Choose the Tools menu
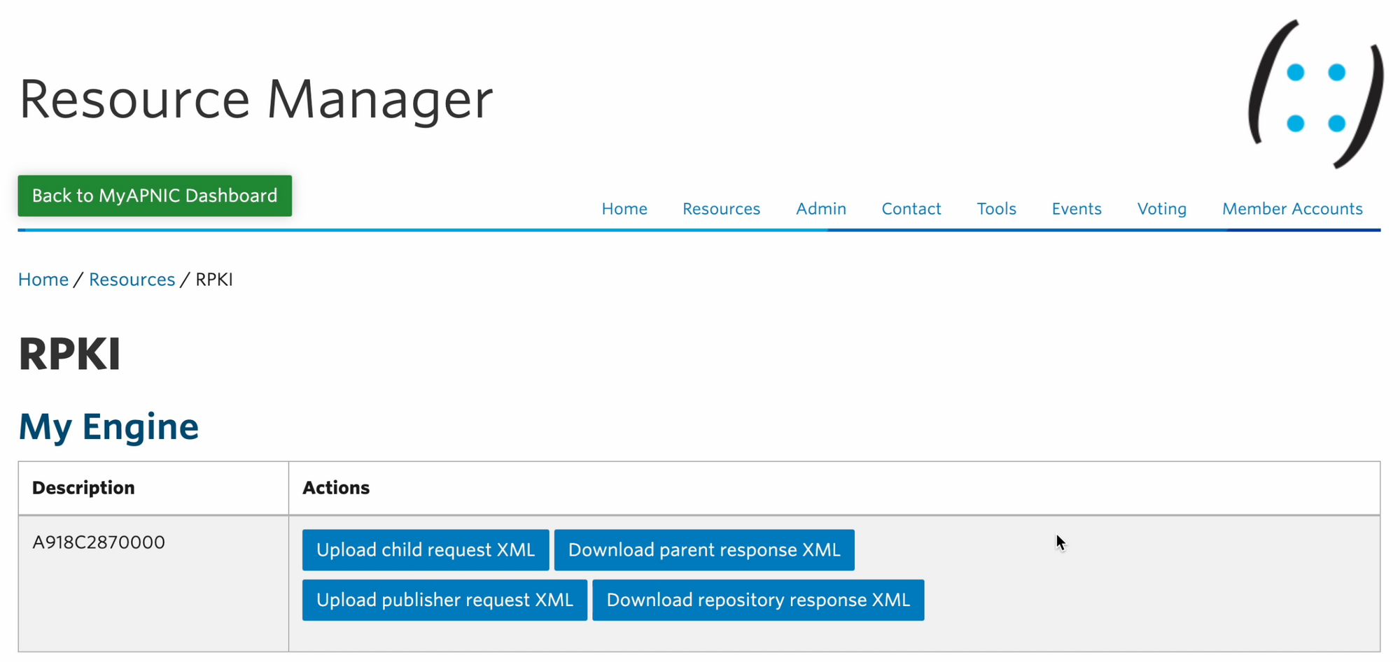Image resolution: width=1400 pixels, height=662 pixels. tap(996, 208)
